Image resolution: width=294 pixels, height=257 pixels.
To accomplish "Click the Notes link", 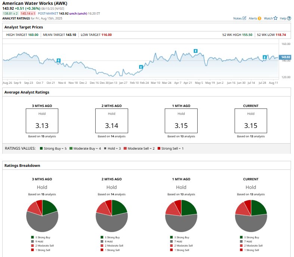I will pos(237,18).
